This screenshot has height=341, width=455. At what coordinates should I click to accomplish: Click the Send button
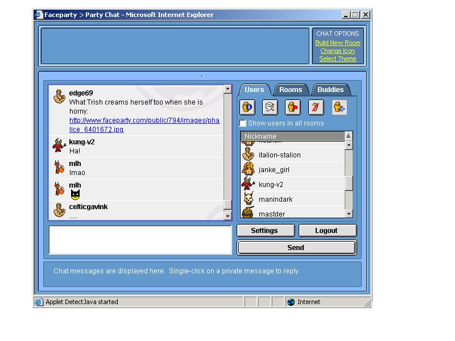point(296,248)
